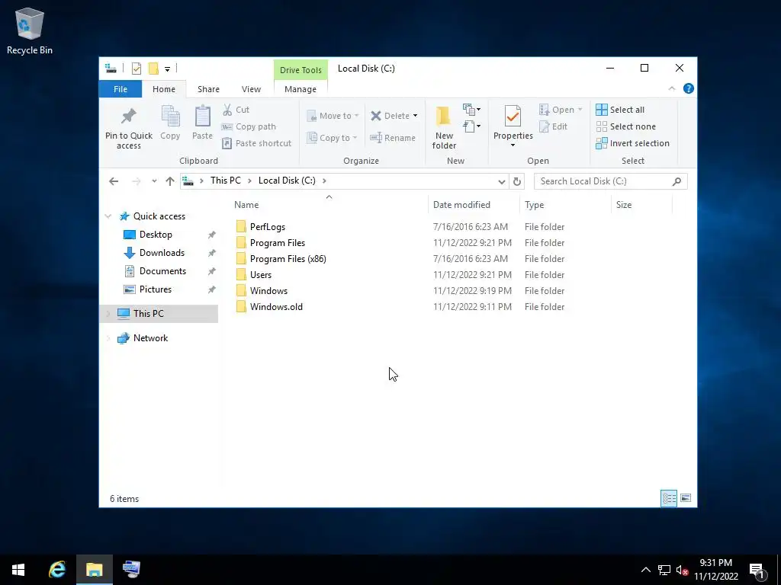Open the File menu tab
Image resolution: width=781 pixels, height=585 pixels.
click(x=121, y=89)
